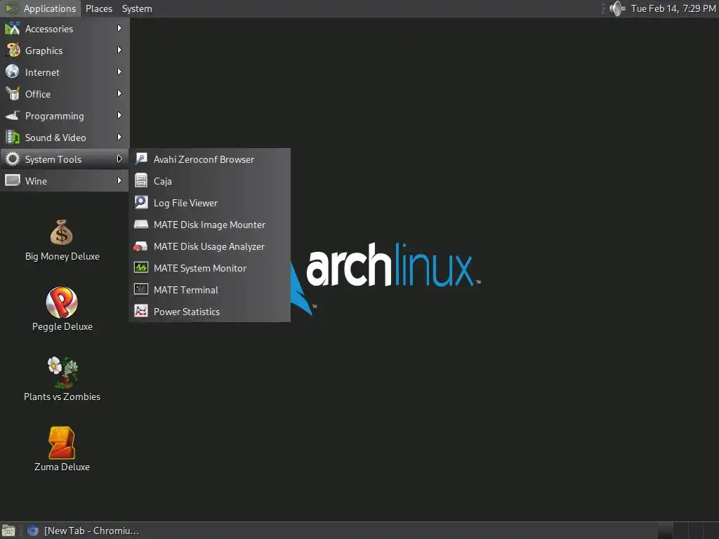
Task: Launch Avahi Zeroconf Browser from its label
Action: click(x=204, y=159)
